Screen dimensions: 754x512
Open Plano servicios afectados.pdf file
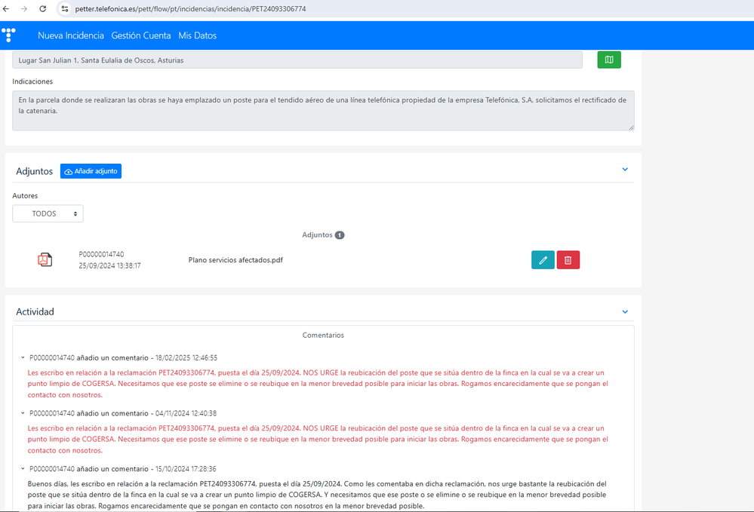tap(235, 260)
